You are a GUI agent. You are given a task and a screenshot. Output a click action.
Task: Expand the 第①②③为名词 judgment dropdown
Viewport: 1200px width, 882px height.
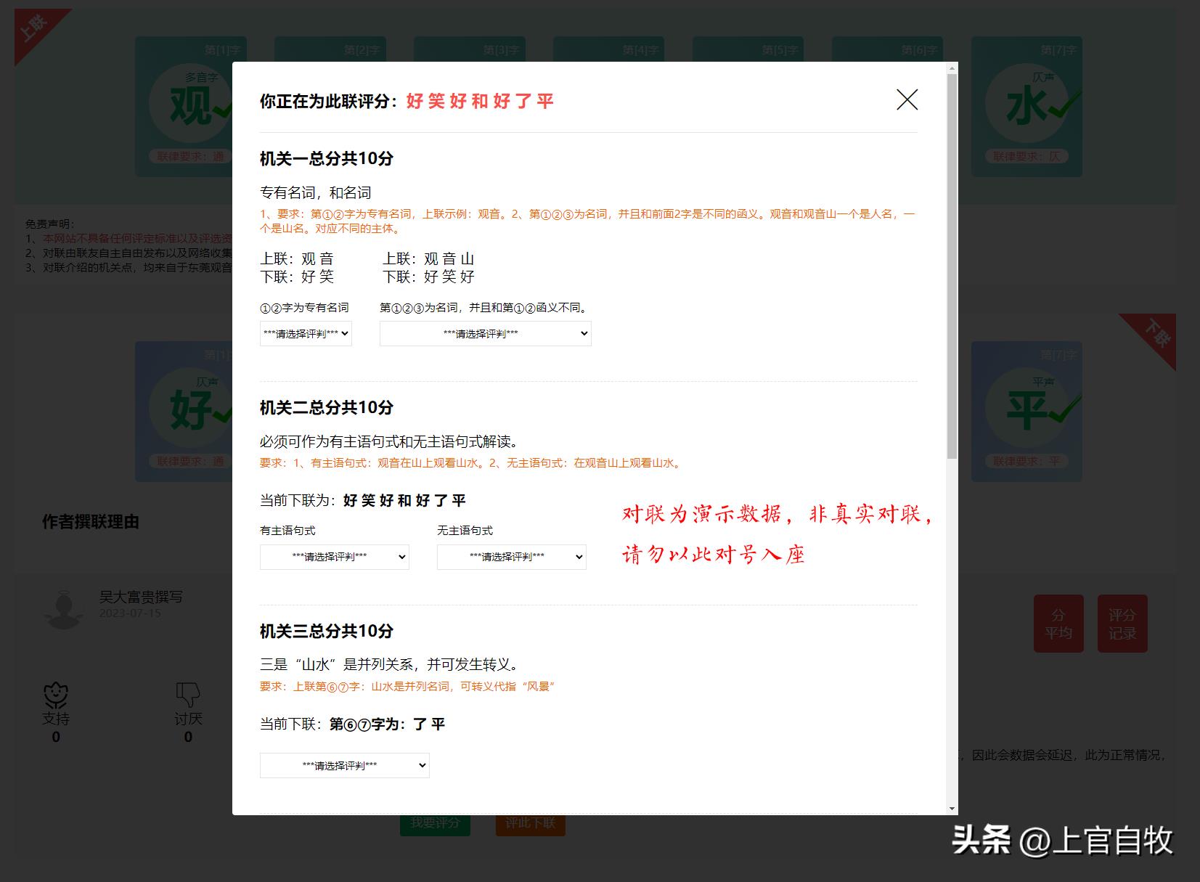tap(485, 334)
